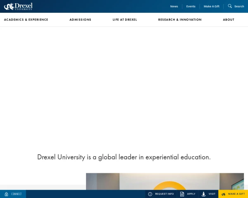Viewport: 248px width, 198px height.
Task: Open the About menu
Action: [229, 20]
